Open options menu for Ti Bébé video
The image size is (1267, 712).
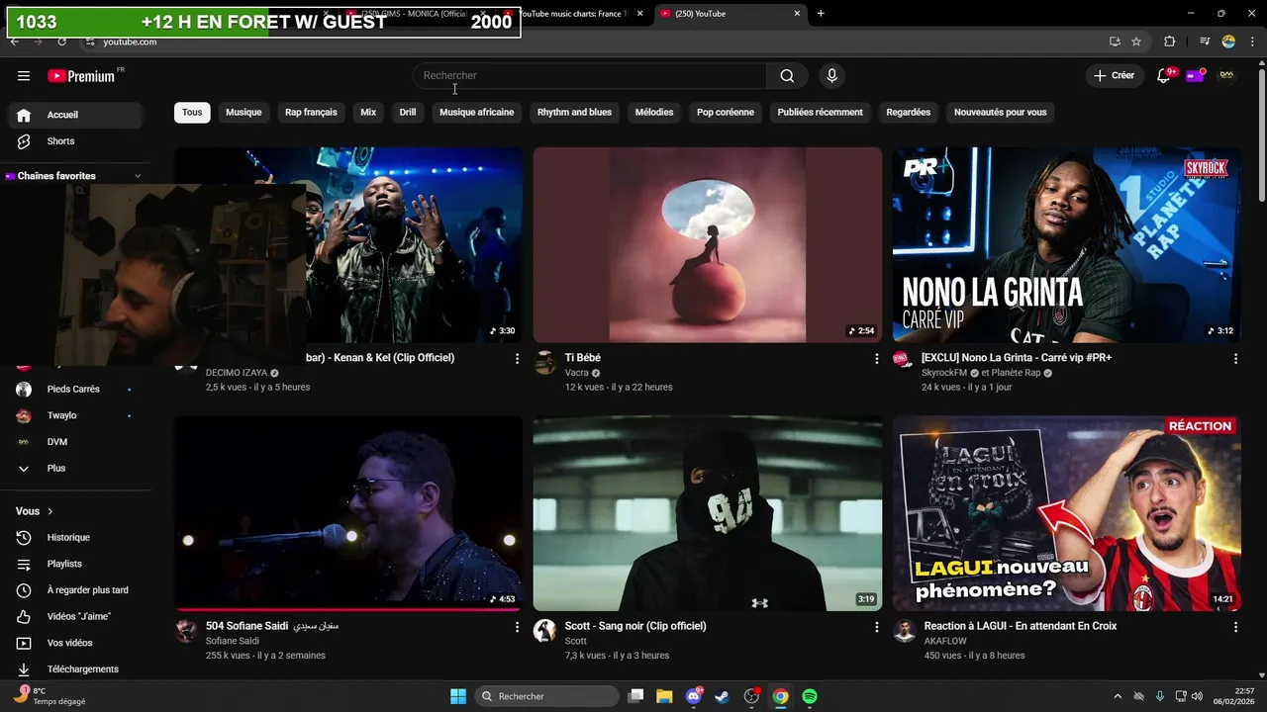[876, 359]
